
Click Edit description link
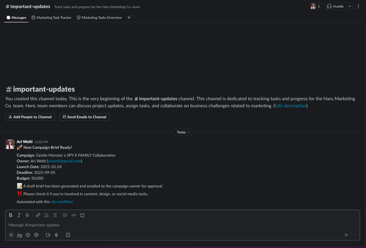290,106
